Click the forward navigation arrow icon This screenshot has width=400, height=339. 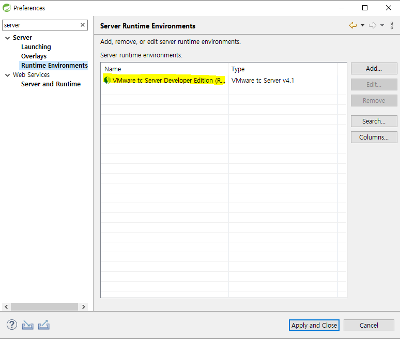click(373, 25)
